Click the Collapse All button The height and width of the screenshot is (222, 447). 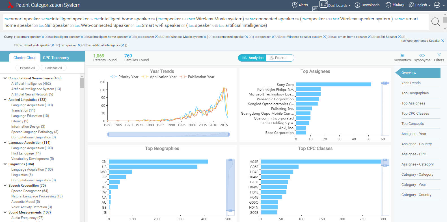[53, 68]
